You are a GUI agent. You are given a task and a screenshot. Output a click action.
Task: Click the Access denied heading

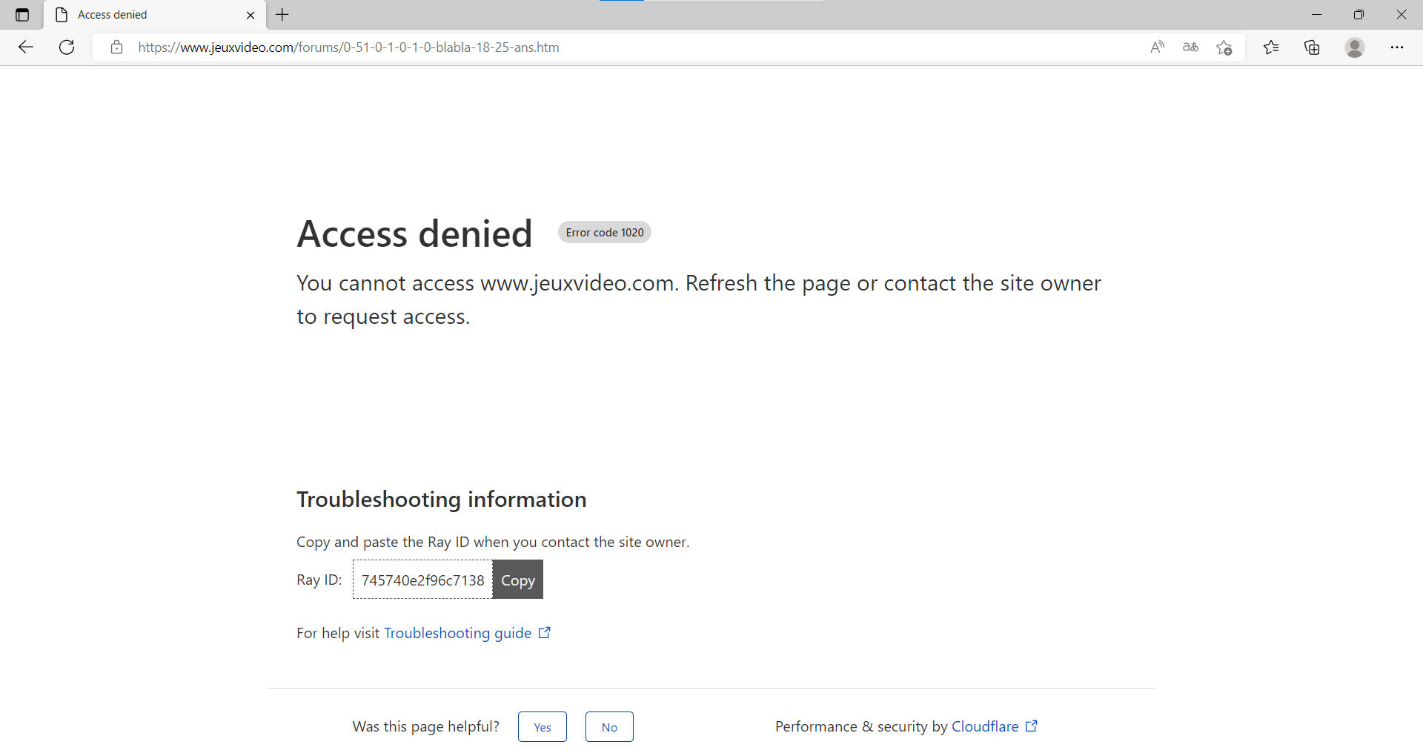click(414, 233)
